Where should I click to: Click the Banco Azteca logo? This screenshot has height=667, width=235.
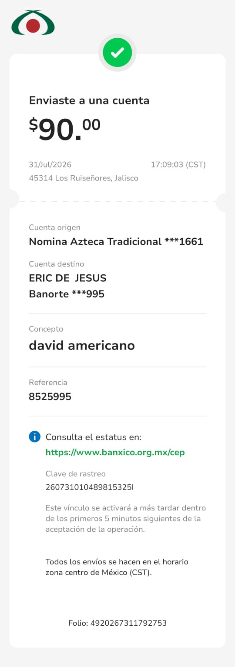pos(33,23)
